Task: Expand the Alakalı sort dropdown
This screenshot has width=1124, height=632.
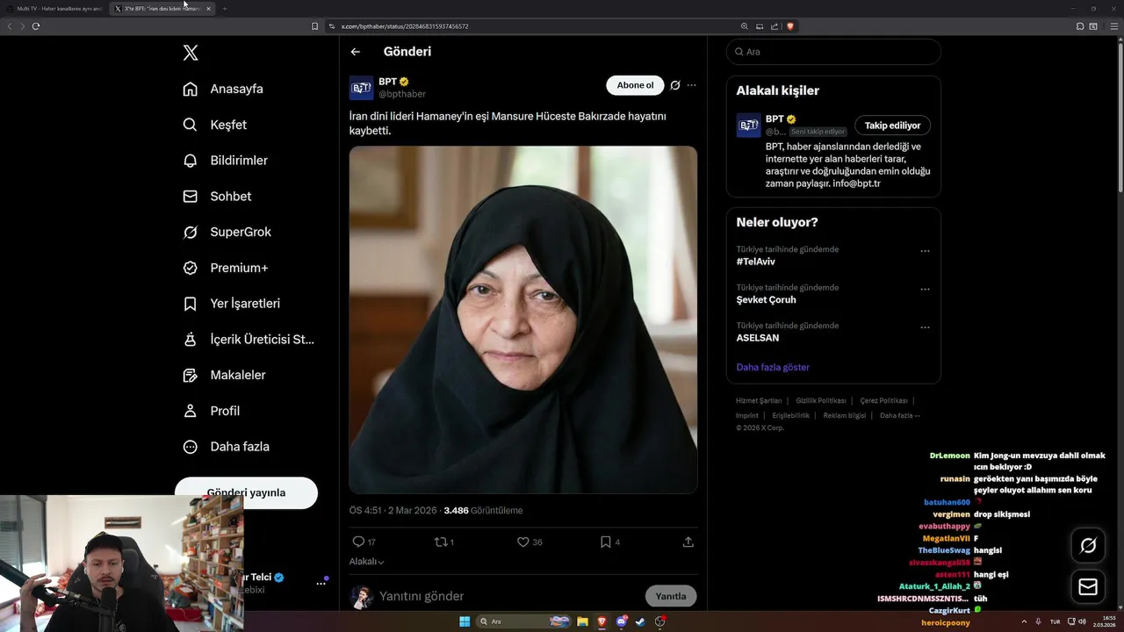Action: (367, 562)
